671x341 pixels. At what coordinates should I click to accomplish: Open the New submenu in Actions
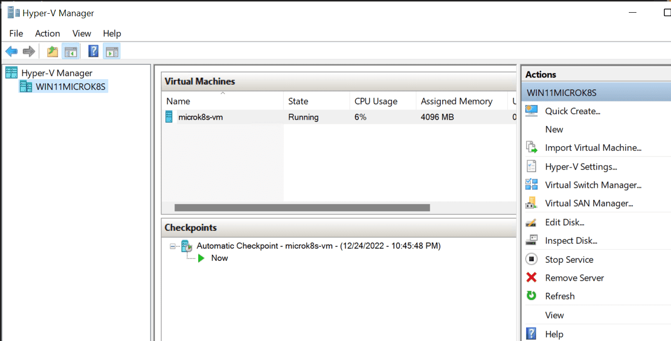[x=554, y=129]
